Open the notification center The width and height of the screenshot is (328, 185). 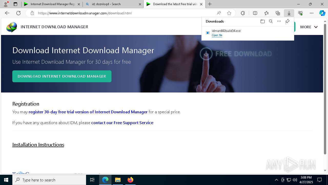click(x=320, y=180)
